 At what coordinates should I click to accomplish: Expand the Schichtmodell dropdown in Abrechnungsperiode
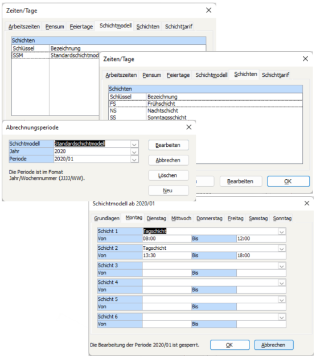click(134, 144)
